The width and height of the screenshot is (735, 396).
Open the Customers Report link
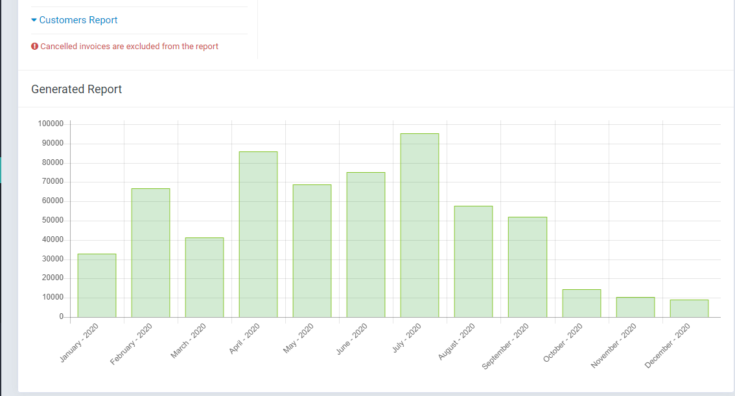click(78, 20)
